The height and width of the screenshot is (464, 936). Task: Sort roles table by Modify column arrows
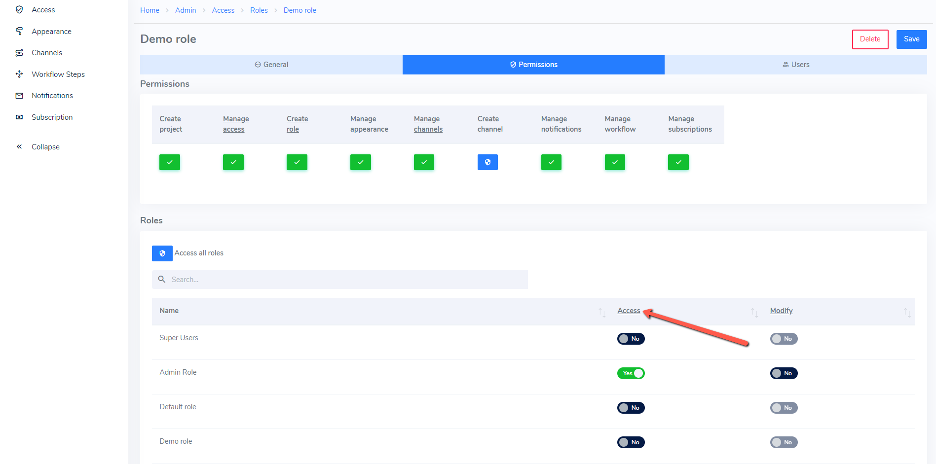(907, 312)
